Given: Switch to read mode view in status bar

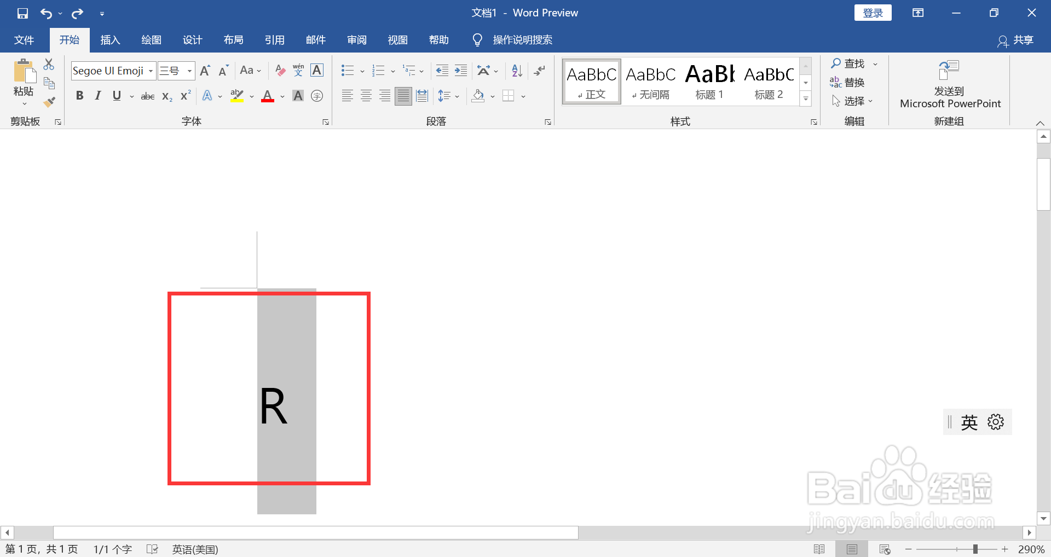Looking at the screenshot, I should click(819, 549).
